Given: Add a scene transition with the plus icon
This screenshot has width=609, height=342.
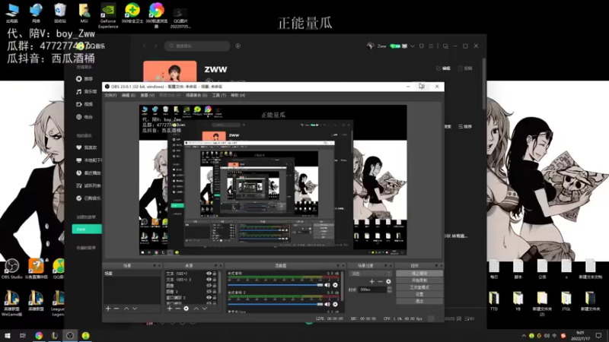Looking at the screenshot, I should [x=371, y=281].
